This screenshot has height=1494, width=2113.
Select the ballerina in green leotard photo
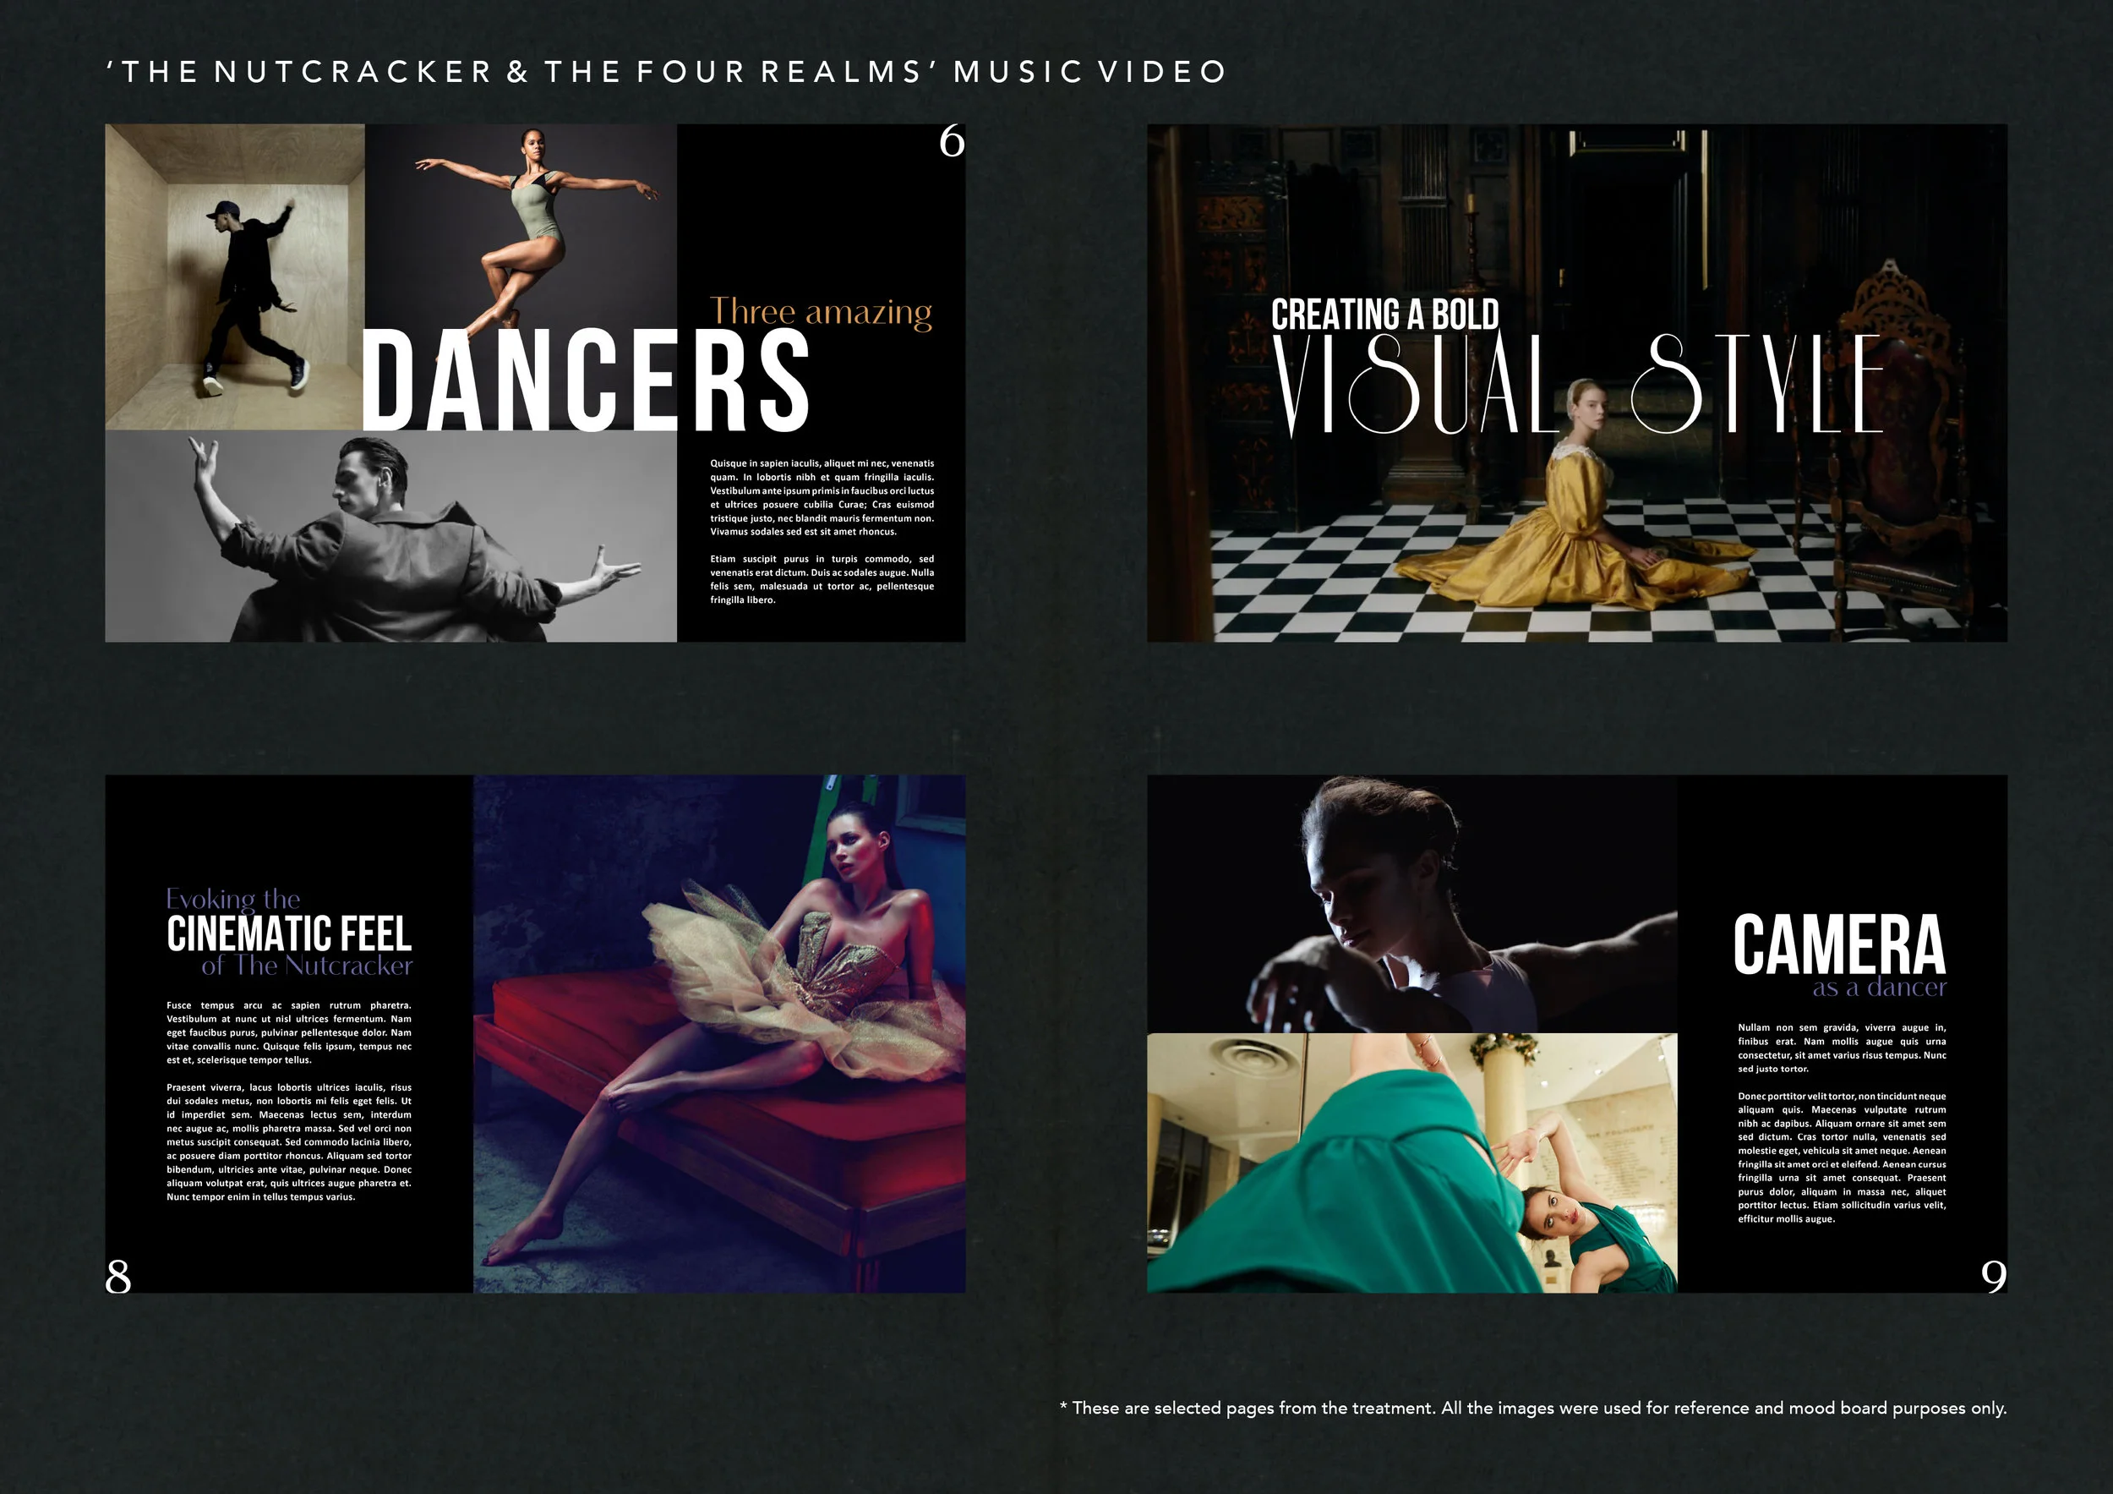(525, 221)
